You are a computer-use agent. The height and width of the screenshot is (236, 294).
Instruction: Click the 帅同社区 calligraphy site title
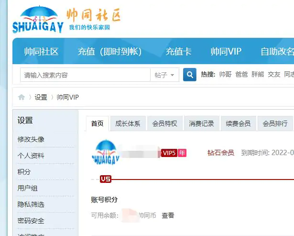tap(94, 15)
